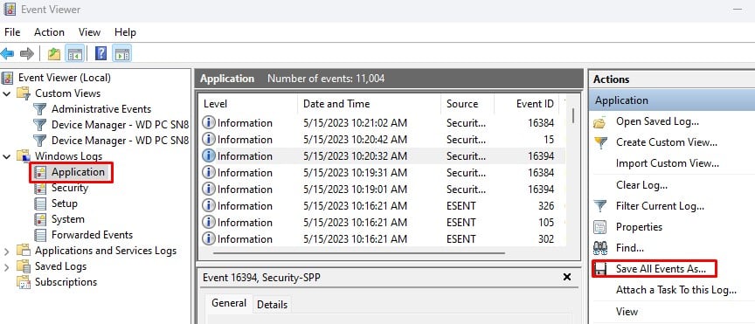The image size is (755, 324).
Task: Sort by the Date and Time column header
Action: [370, 104]
